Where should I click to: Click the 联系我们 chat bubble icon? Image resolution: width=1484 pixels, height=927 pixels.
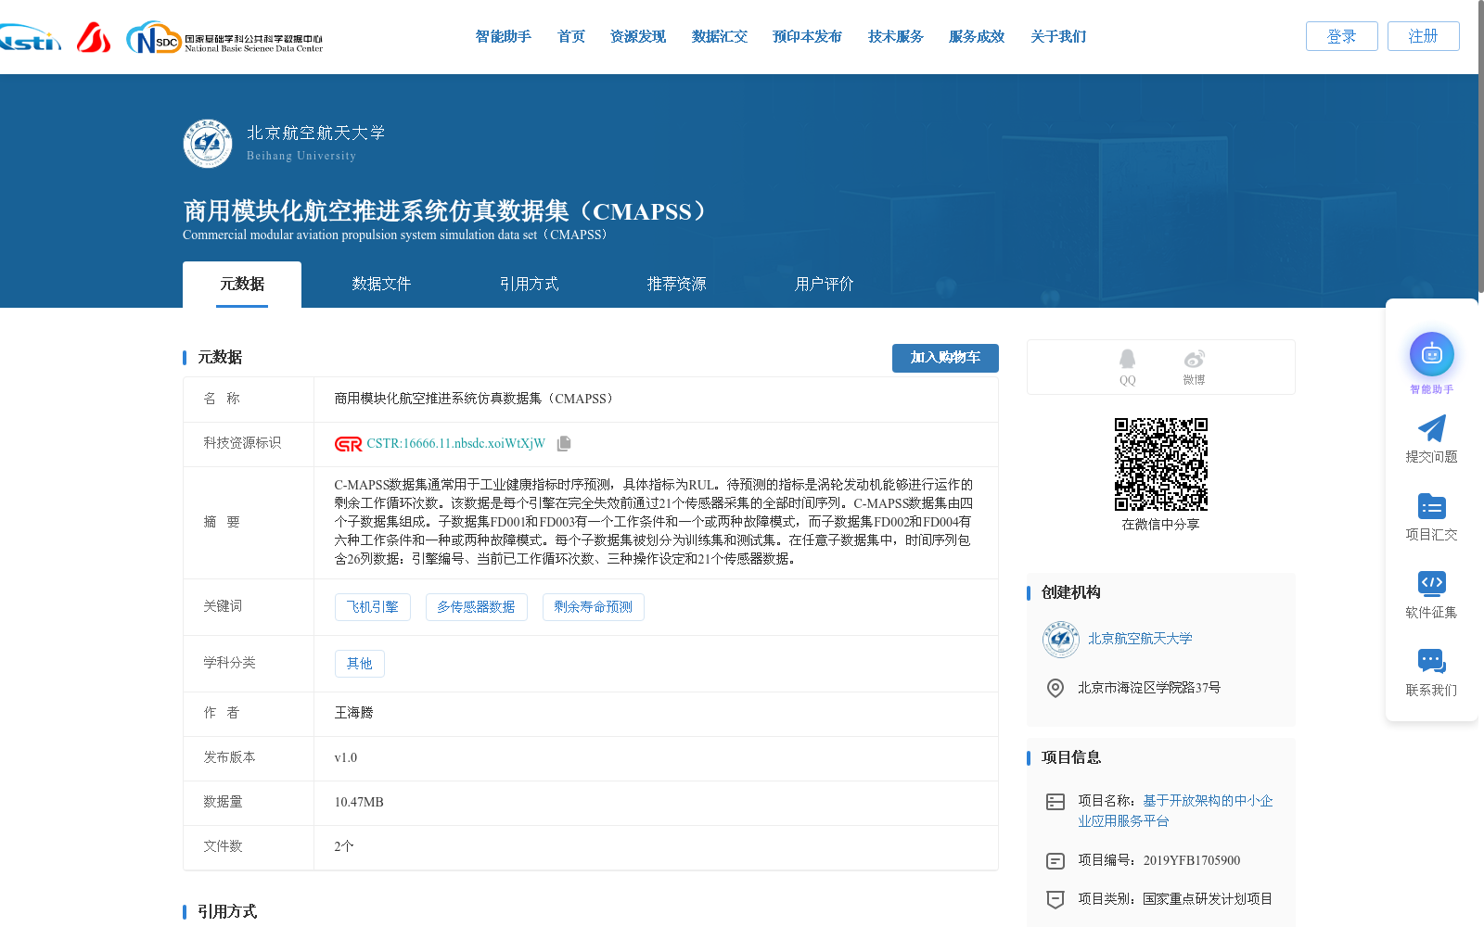(x=1431, y=661)
